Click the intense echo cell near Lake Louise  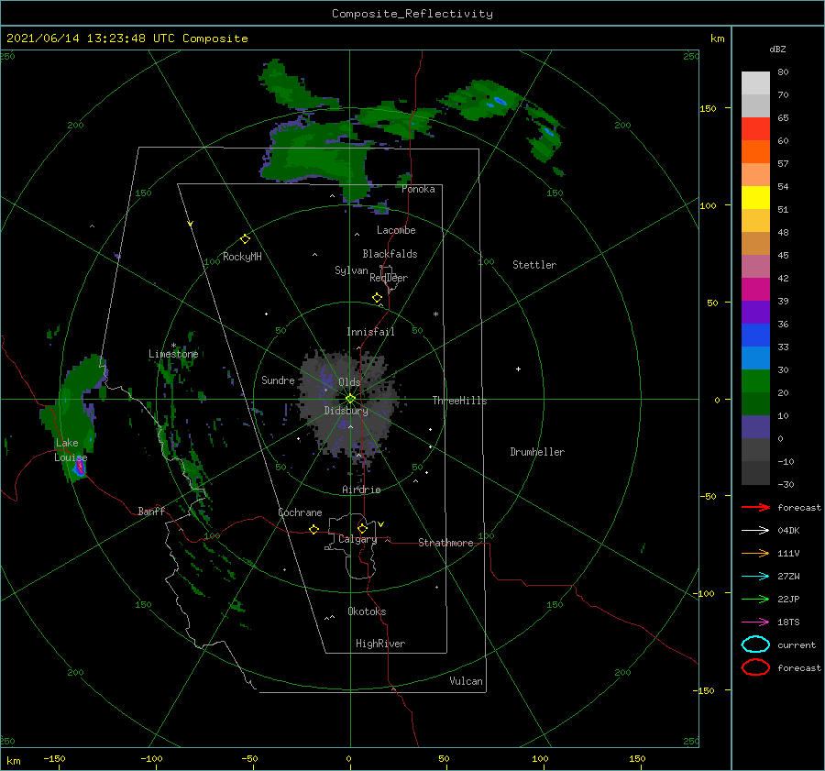[80, 468]
